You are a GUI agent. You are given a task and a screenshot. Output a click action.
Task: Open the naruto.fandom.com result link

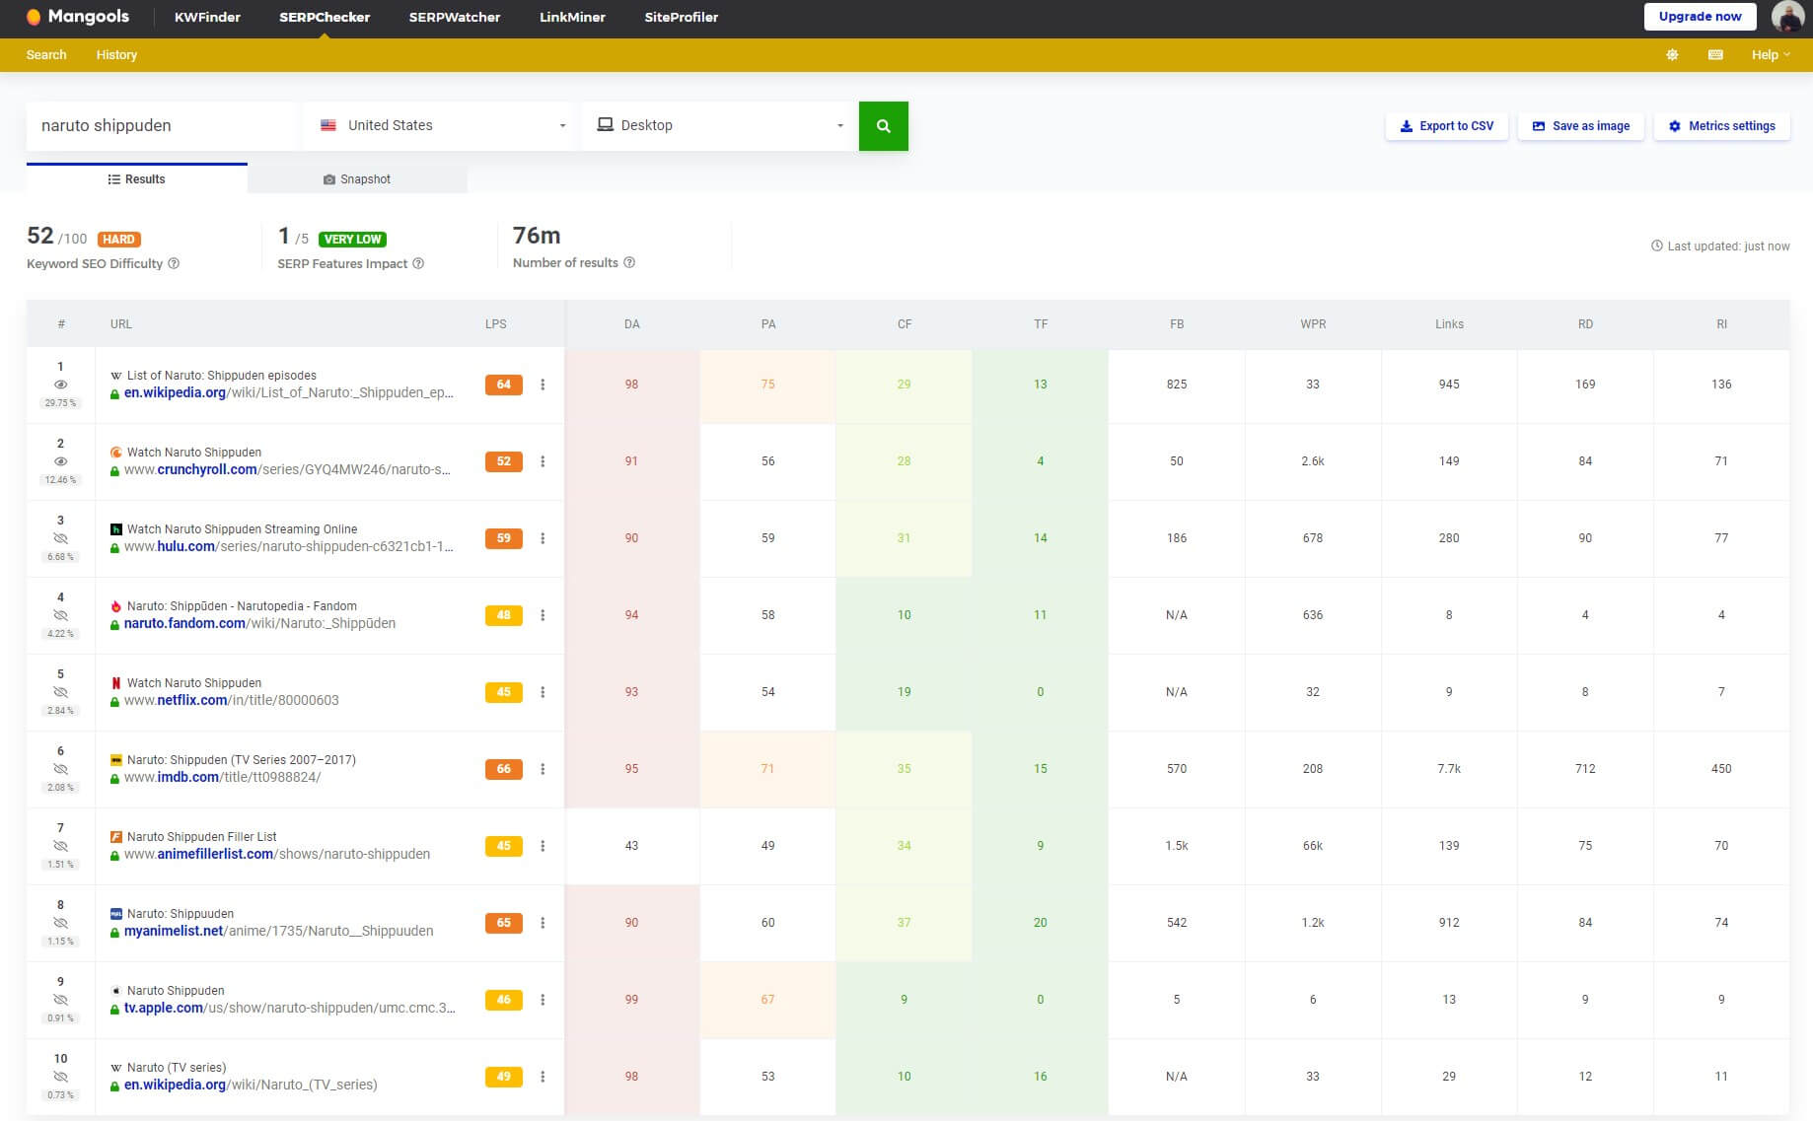(260, 623)
